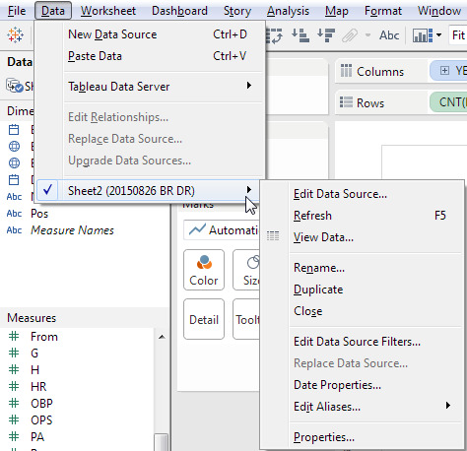The height and width of the screenshot is (451, 467).
Task: Open the Map menu
Action: [x=337, y=11]
